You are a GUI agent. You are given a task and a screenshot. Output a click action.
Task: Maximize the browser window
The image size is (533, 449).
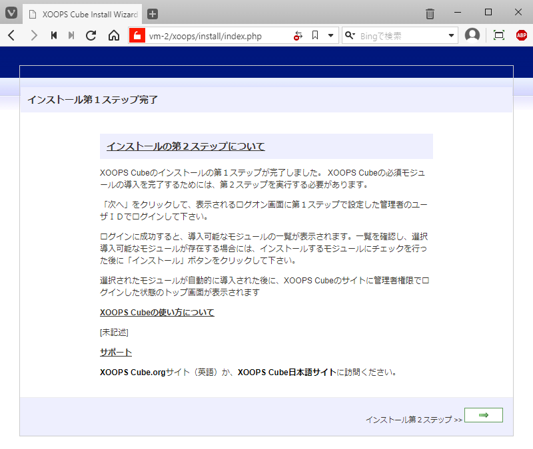tap(488, 13)
